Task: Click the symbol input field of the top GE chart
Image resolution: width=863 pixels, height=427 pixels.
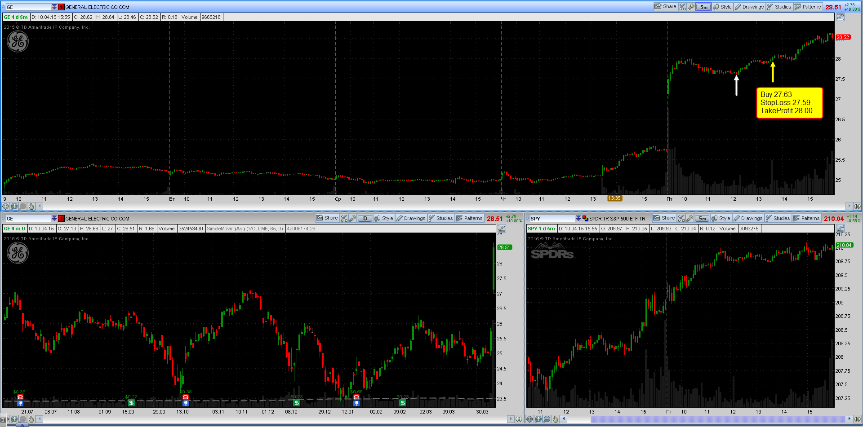Action: pyautogui.click(x=28, y=7)
